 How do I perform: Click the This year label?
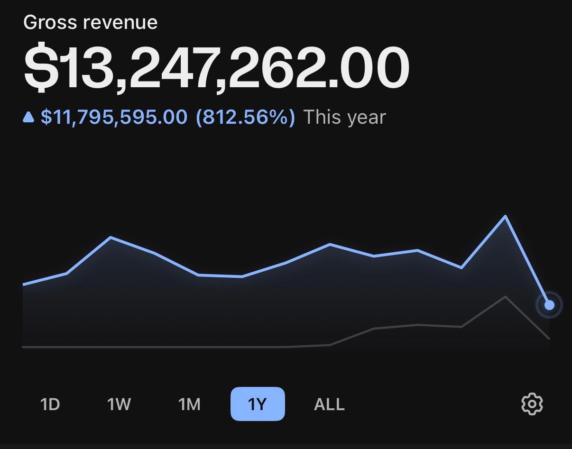pos(344,118)
